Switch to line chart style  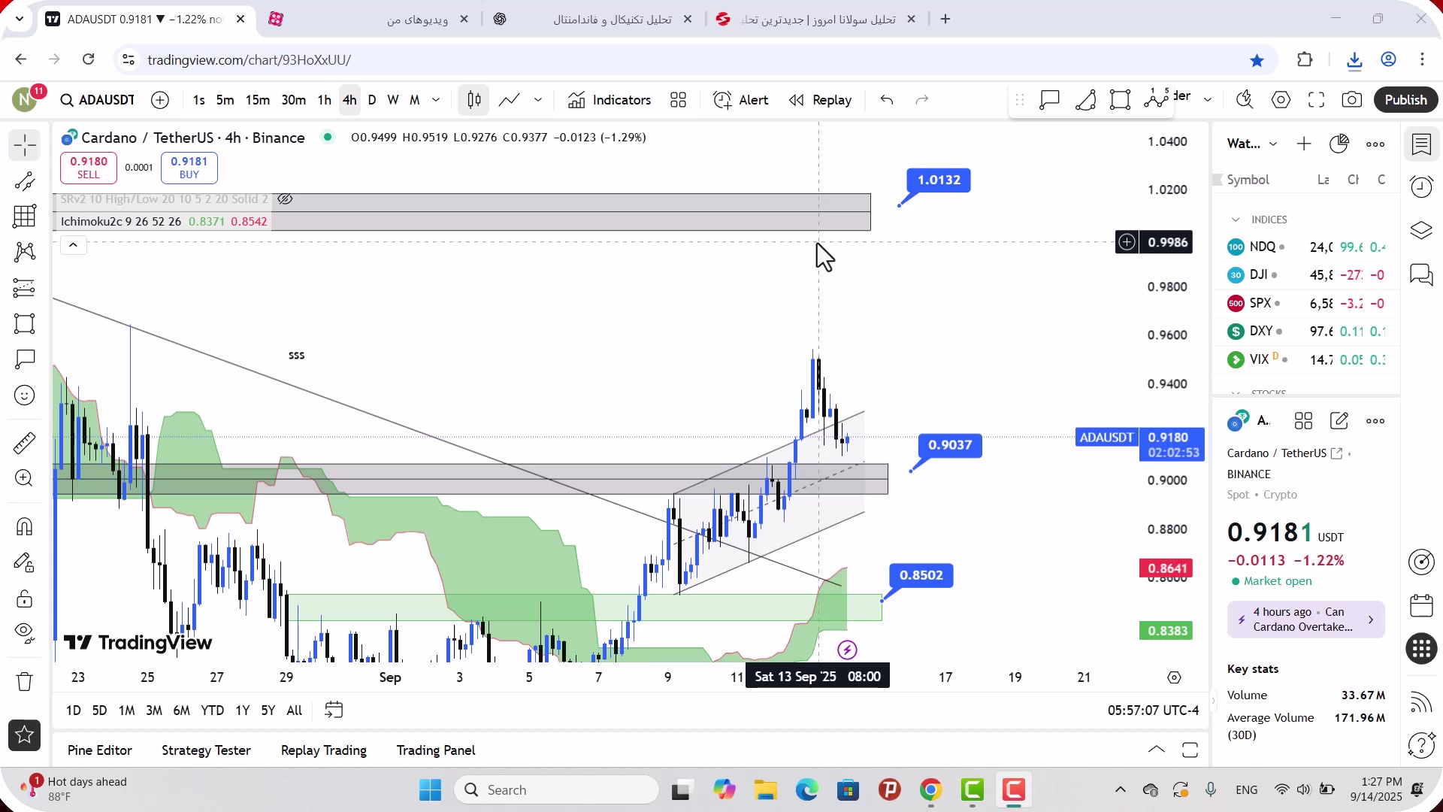[510, 100]
